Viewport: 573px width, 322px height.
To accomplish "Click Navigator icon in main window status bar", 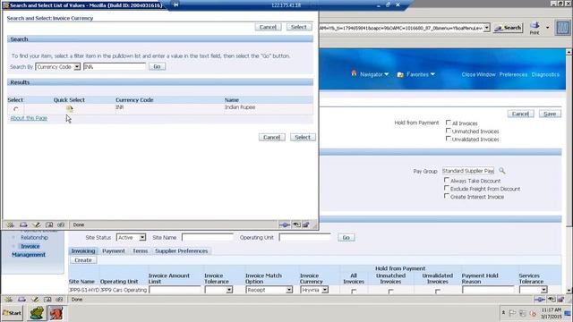I will pos(9,300).
